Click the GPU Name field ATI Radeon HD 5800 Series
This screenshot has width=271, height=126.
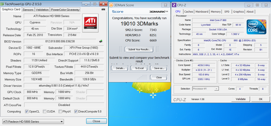[52, 16]
